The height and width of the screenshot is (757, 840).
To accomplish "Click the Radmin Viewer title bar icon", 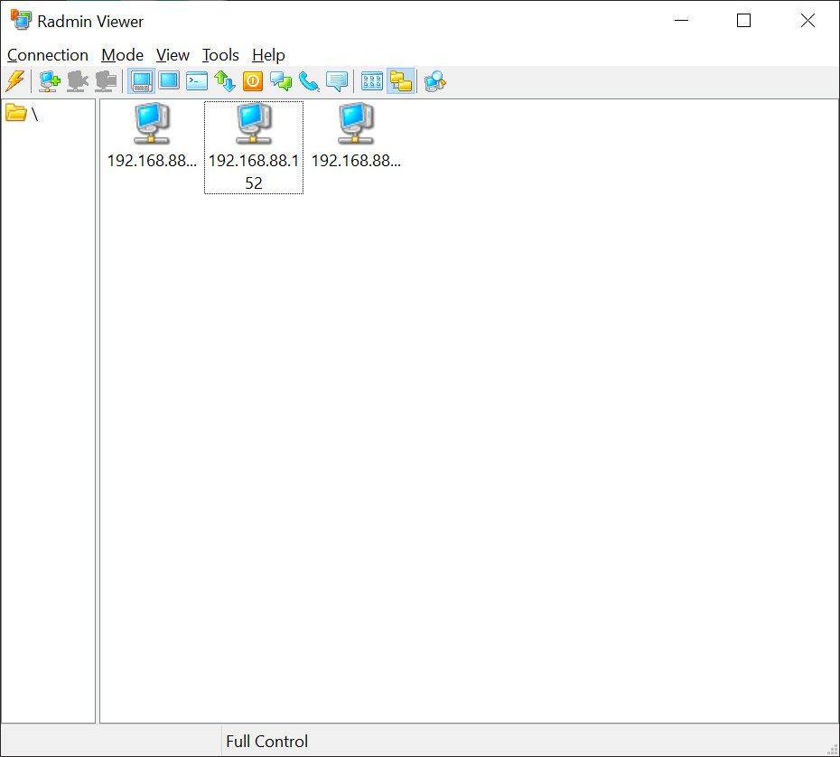I will [21, 21].
